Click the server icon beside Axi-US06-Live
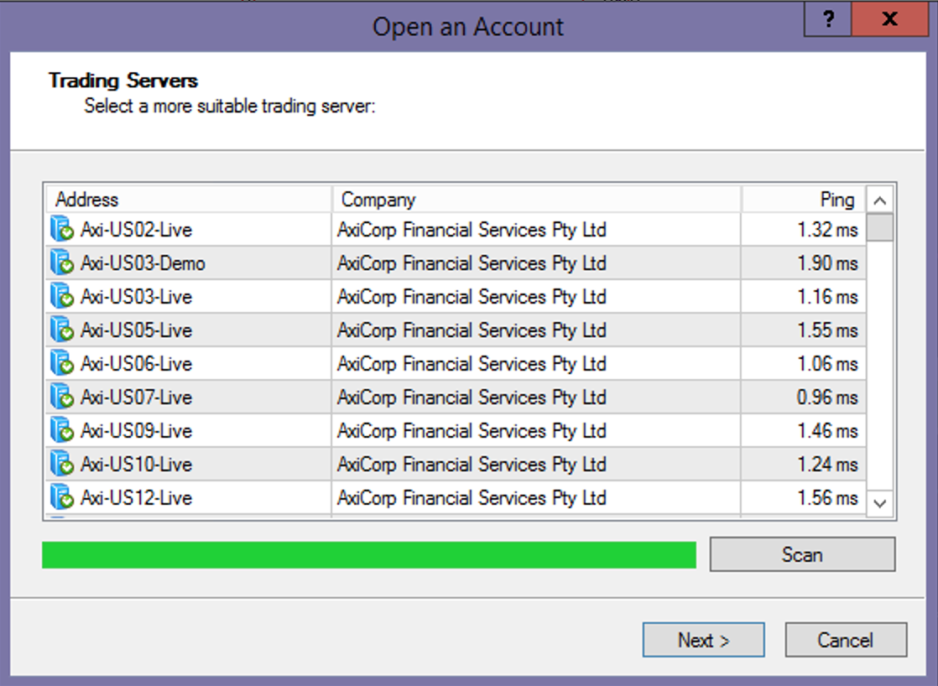Screen dimensions: 938x686 click(62, 364)
